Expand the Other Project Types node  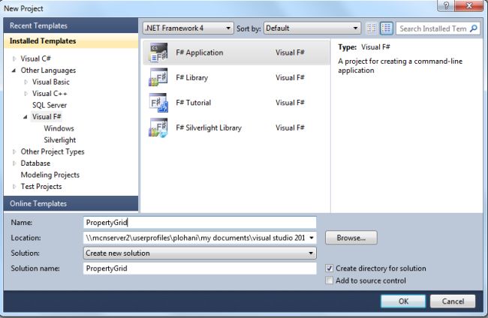(x=14, y=151)
